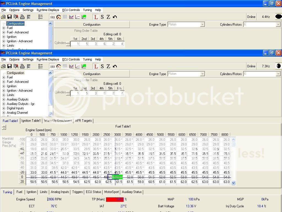Click connection status indicator in front window
The image size is (282, 212).
click(279, 66)
